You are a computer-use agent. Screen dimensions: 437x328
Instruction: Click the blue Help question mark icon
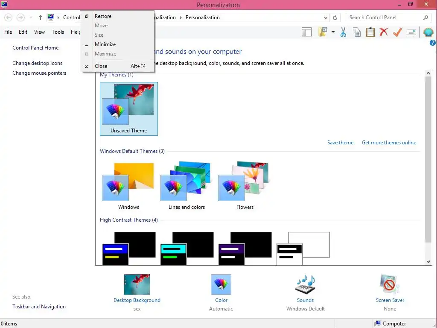tap(433, 43)
